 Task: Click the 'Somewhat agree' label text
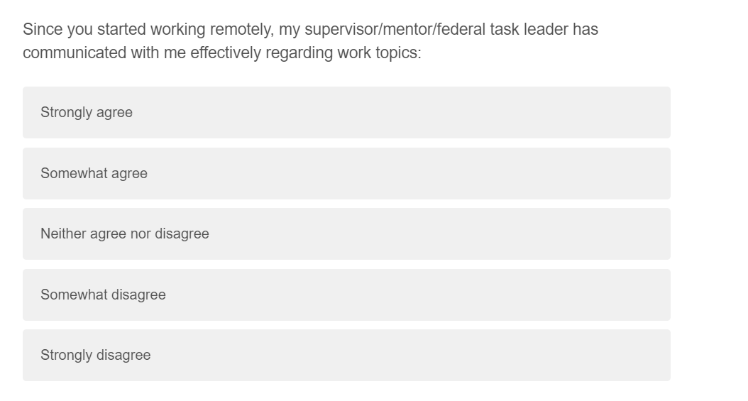point(94,173)
